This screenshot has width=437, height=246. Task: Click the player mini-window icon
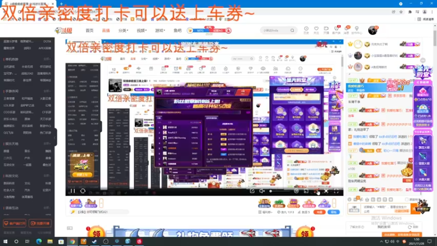(x=306, y=191)
